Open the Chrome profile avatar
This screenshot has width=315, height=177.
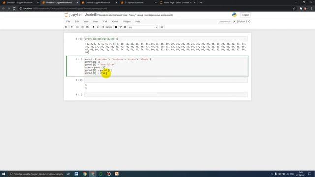(x=306, y=9)
